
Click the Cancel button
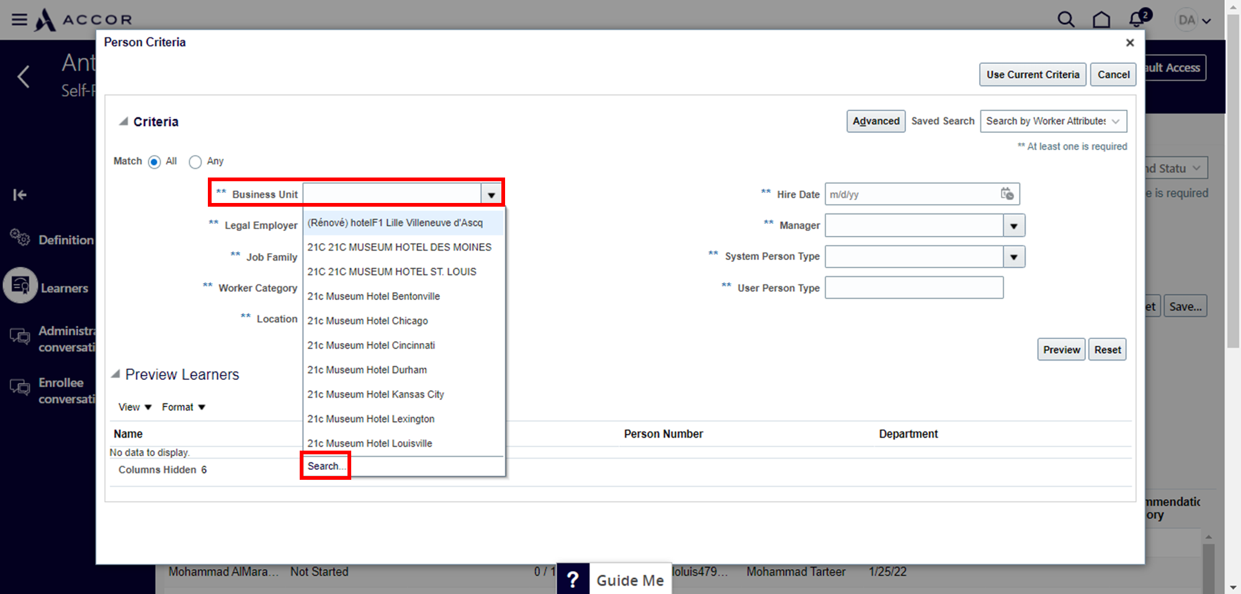coord(1113,74)
